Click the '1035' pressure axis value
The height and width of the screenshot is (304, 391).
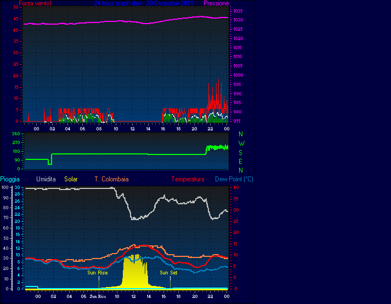point(237,11)
